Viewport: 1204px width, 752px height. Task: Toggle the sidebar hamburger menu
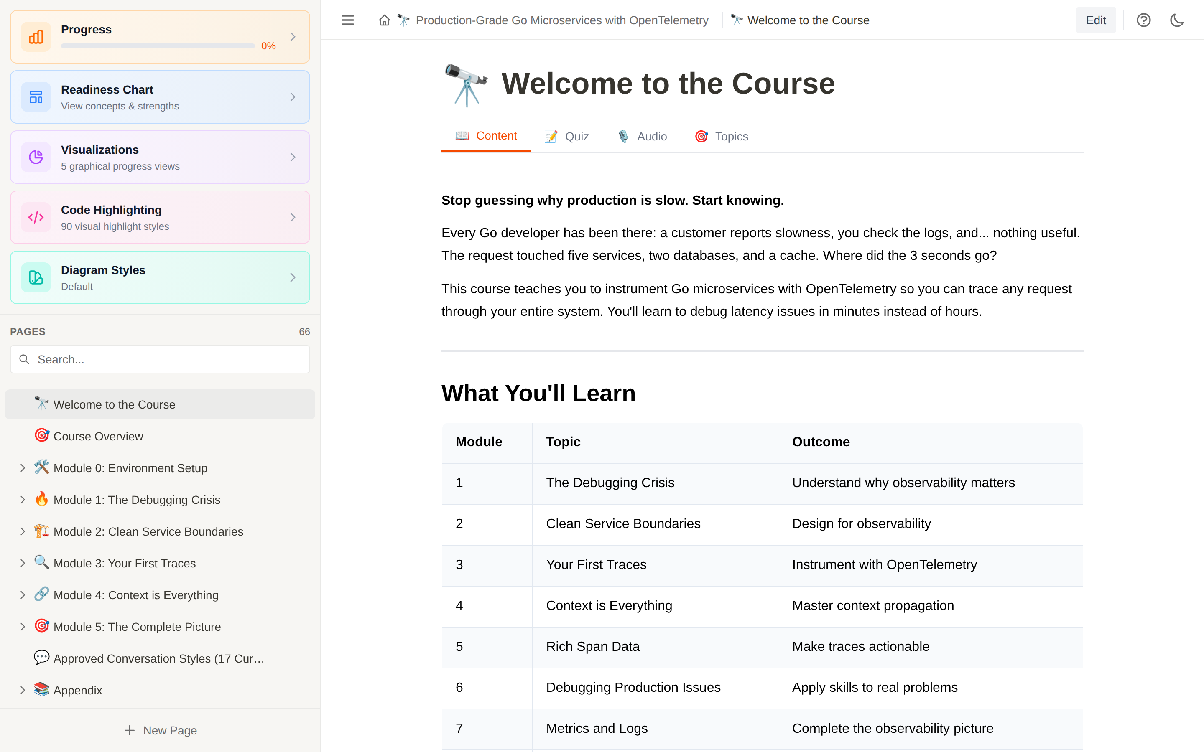click(348, 20)
